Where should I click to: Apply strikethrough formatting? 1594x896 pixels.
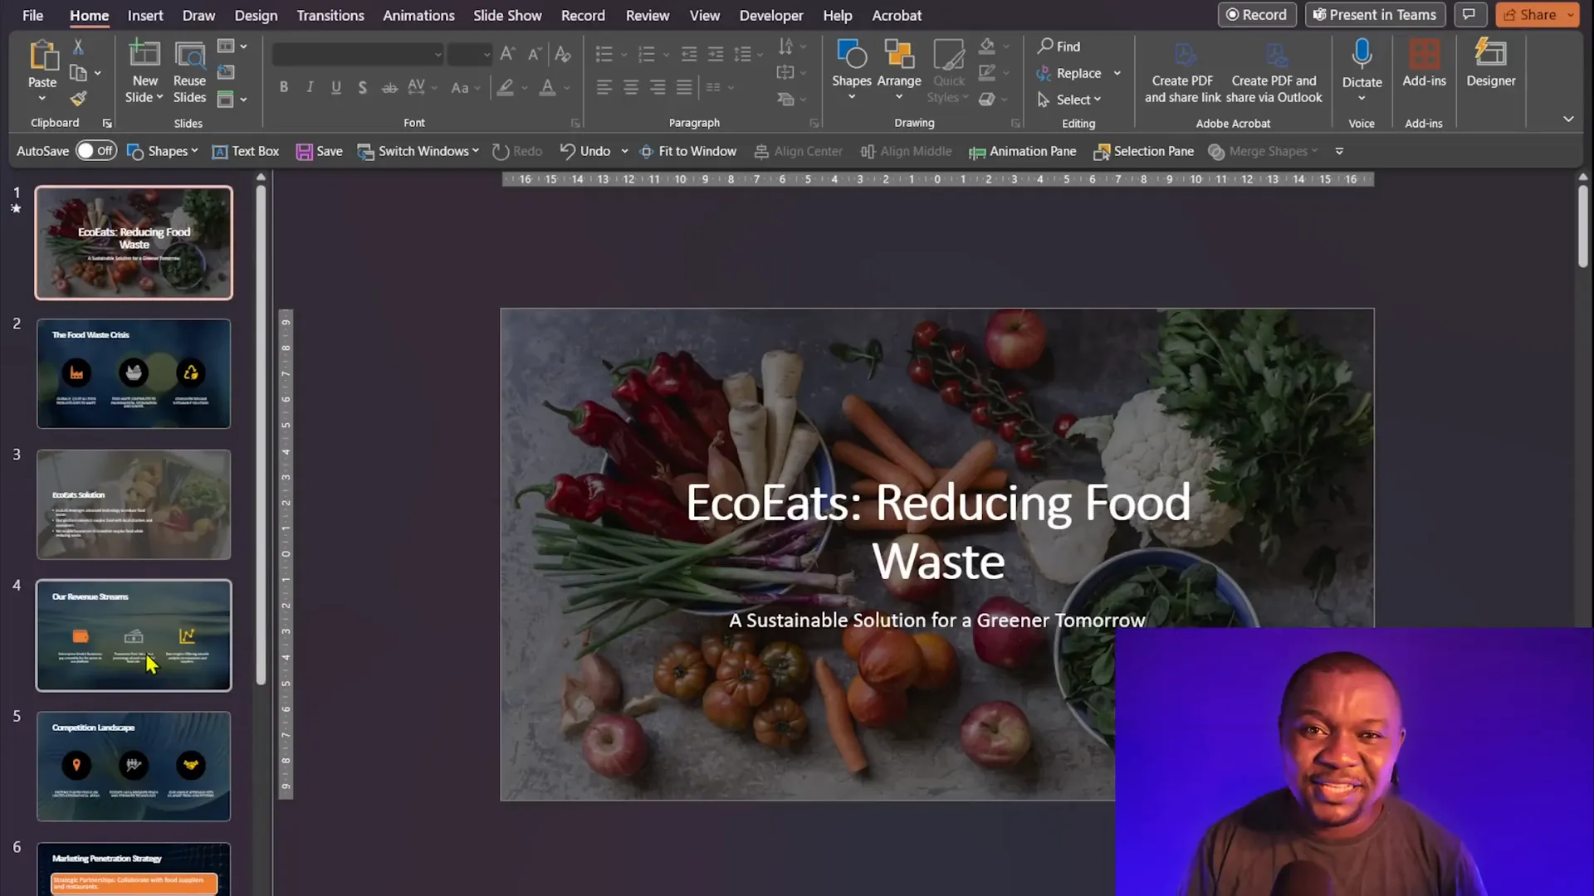389,87
